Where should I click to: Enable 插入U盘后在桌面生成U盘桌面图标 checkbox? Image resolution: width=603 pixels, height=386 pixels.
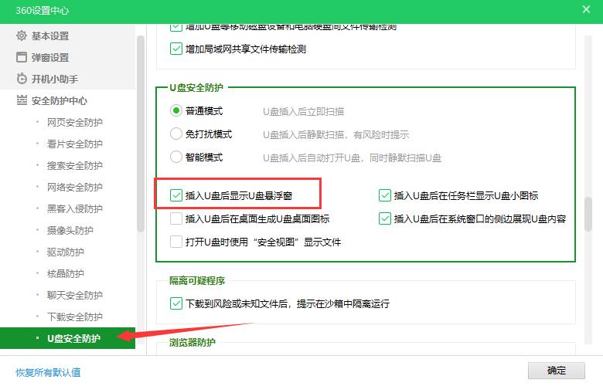click(x=176, y=219)
